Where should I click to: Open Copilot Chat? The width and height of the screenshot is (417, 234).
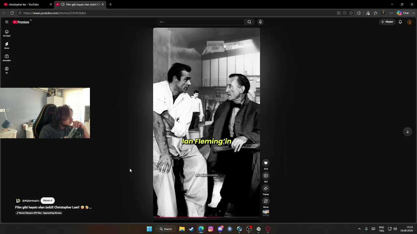403,13
